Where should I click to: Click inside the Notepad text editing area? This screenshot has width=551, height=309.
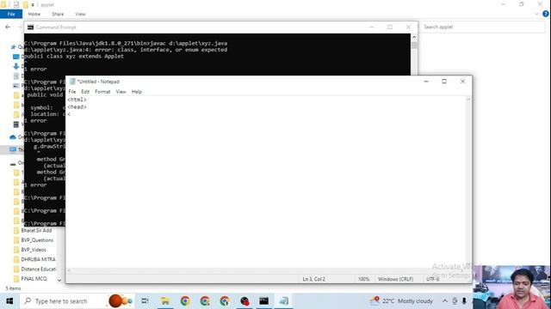coord(266,182)
